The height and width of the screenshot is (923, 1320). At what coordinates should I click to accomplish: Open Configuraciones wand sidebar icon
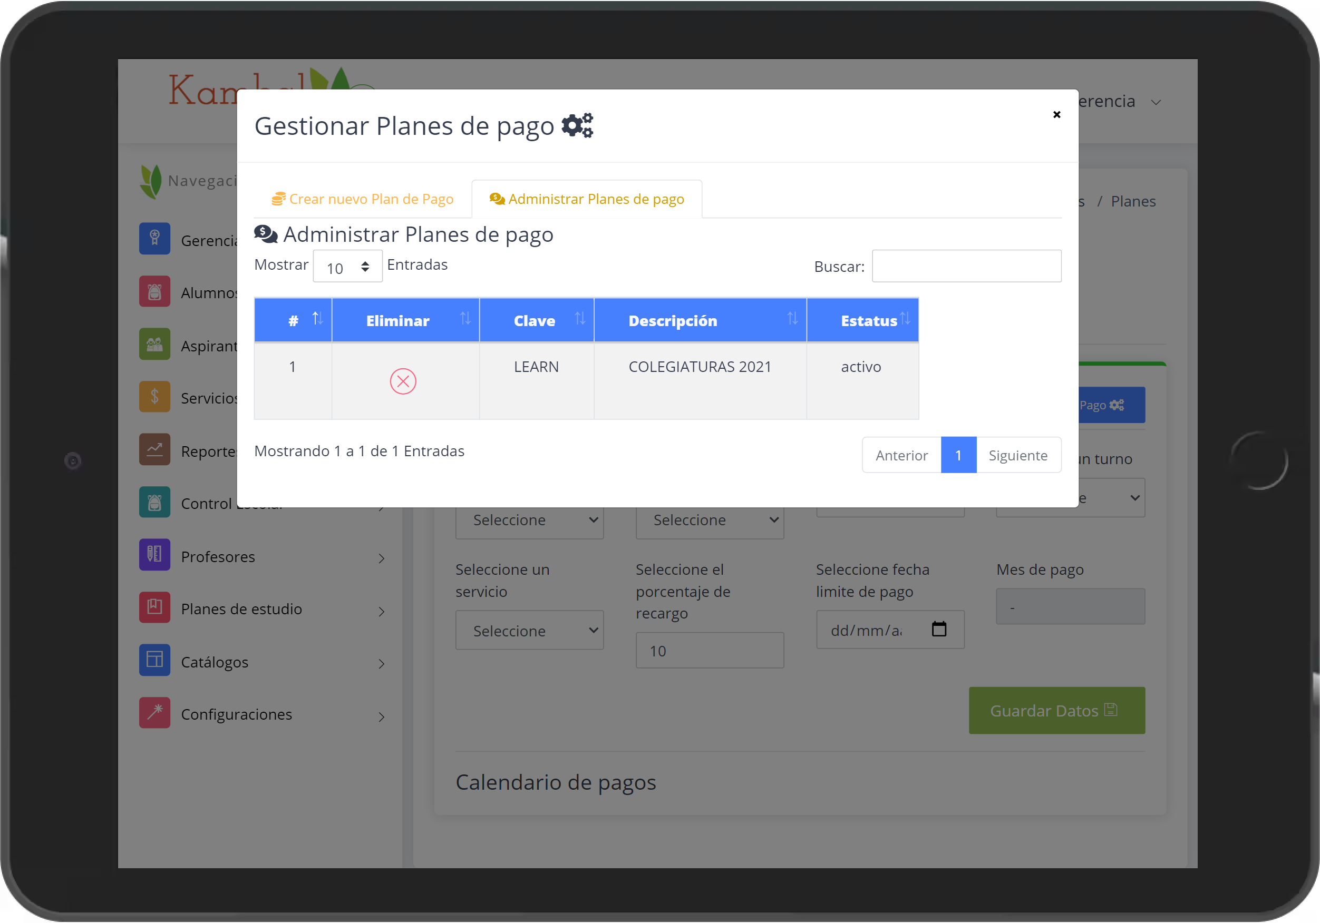(x=154, y=713)
